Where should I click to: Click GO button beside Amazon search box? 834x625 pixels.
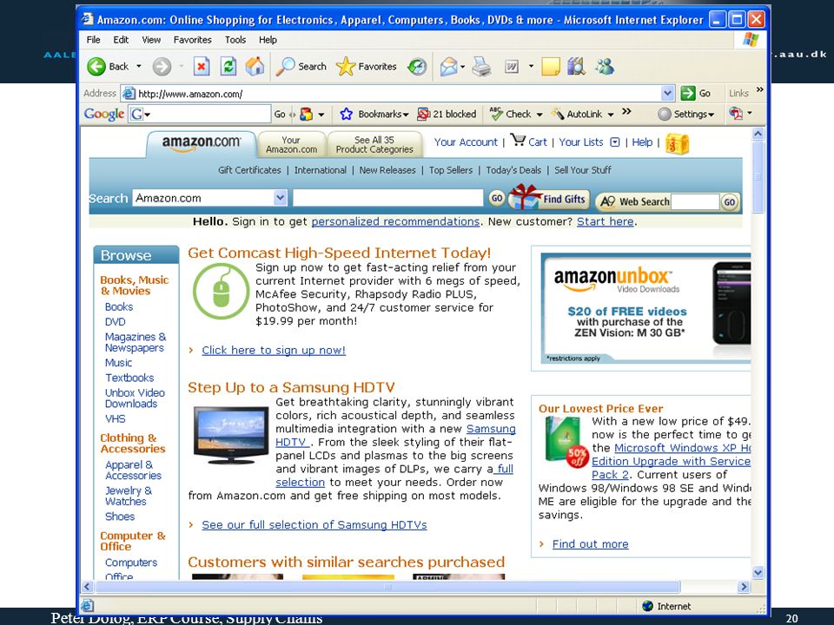tap(496, 198)
